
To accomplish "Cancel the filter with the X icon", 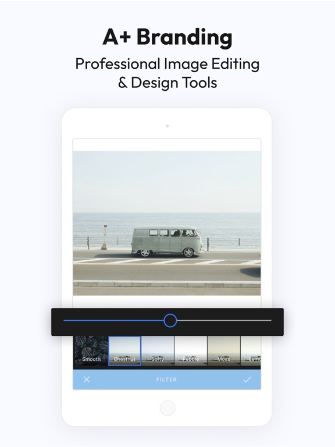I will click(87, 379).
